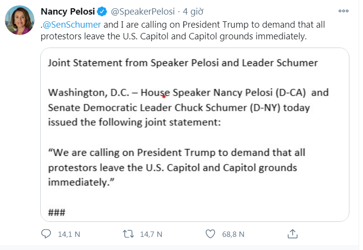This screenshot has width=363, height=250.
Task: Click the 14,1 N reply count
Action: (x=68, y=234)
